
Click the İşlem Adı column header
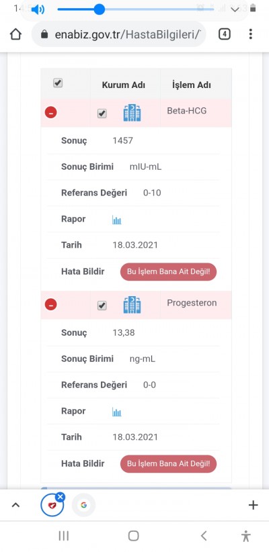[x=192, y=85]
